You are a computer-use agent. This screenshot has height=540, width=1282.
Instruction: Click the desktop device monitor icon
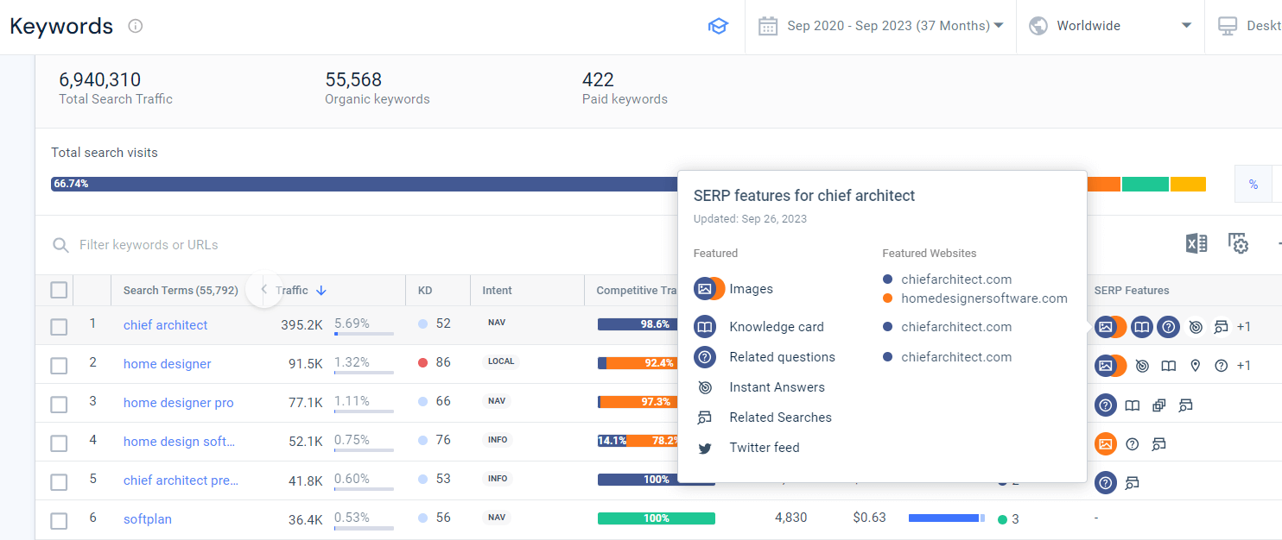pos(1228,26)
